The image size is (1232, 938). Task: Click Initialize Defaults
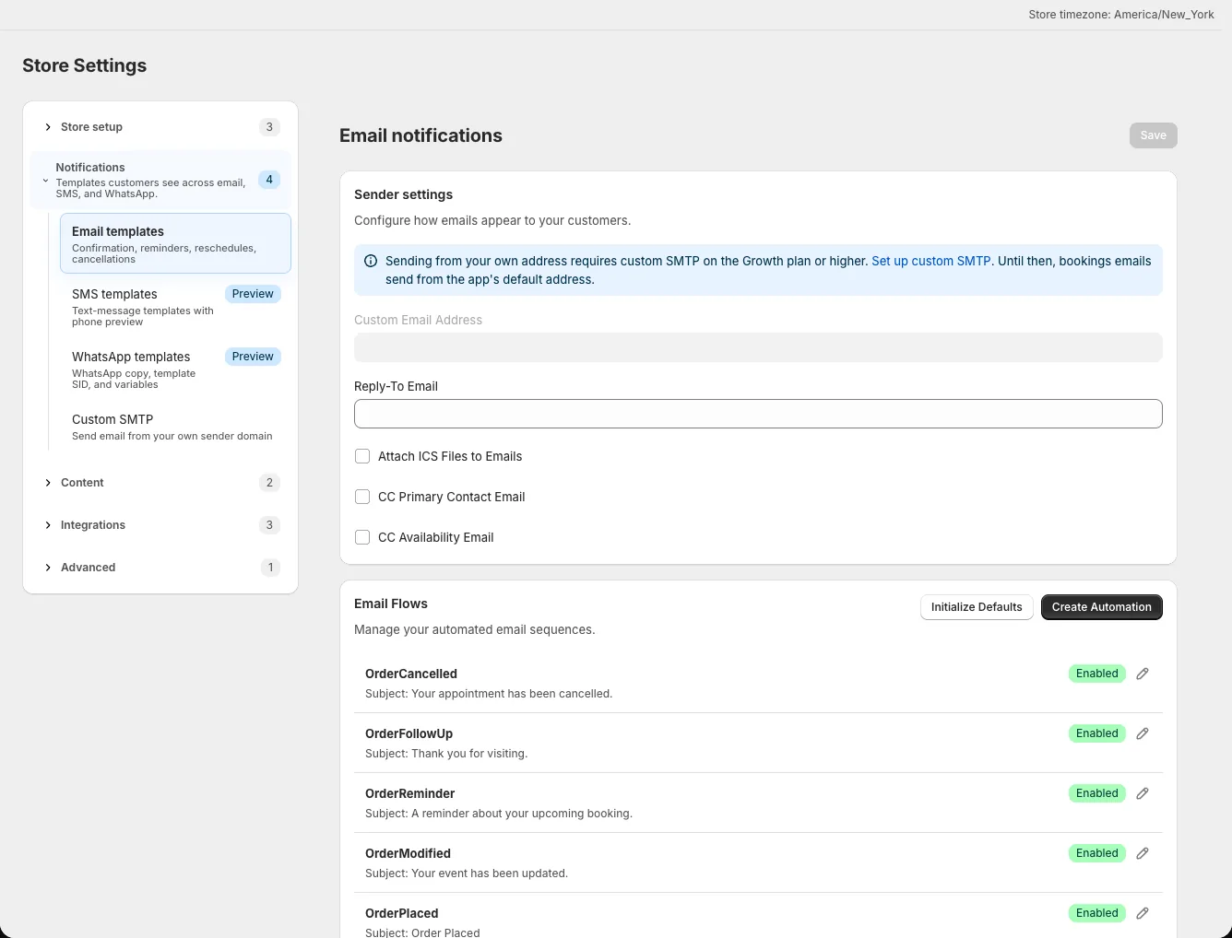point(977,607)
